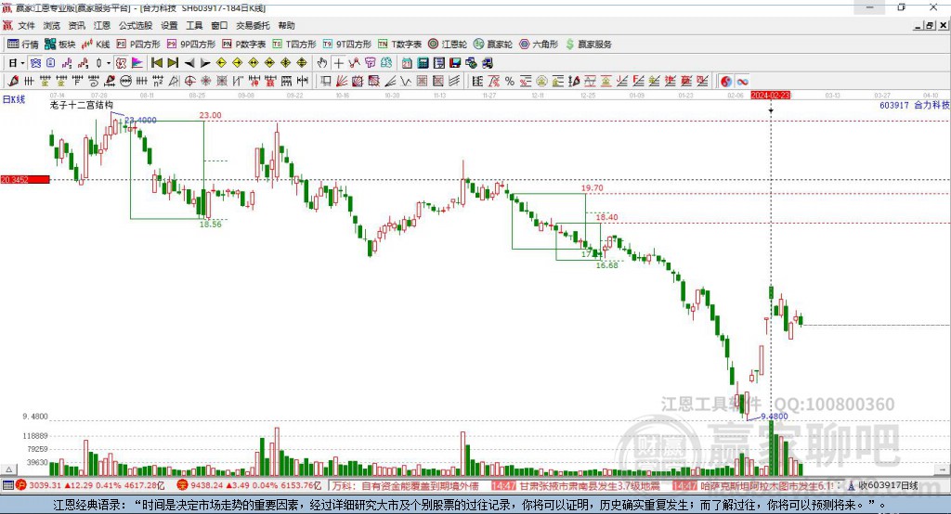Open the 帮助 menu
Image resolution: width=951 pixels, height=514 pixels.
click(286, 25)
